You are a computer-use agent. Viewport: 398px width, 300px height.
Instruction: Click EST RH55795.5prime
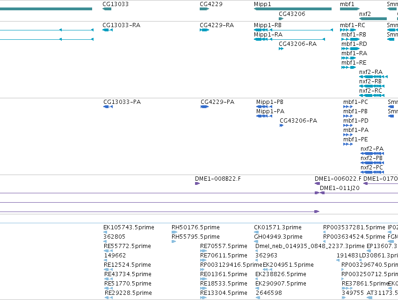point(174,241)
